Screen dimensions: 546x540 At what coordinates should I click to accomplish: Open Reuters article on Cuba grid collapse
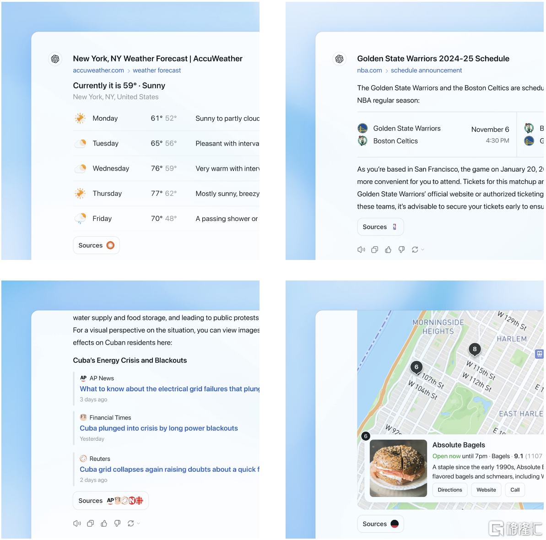pos(170,470)
